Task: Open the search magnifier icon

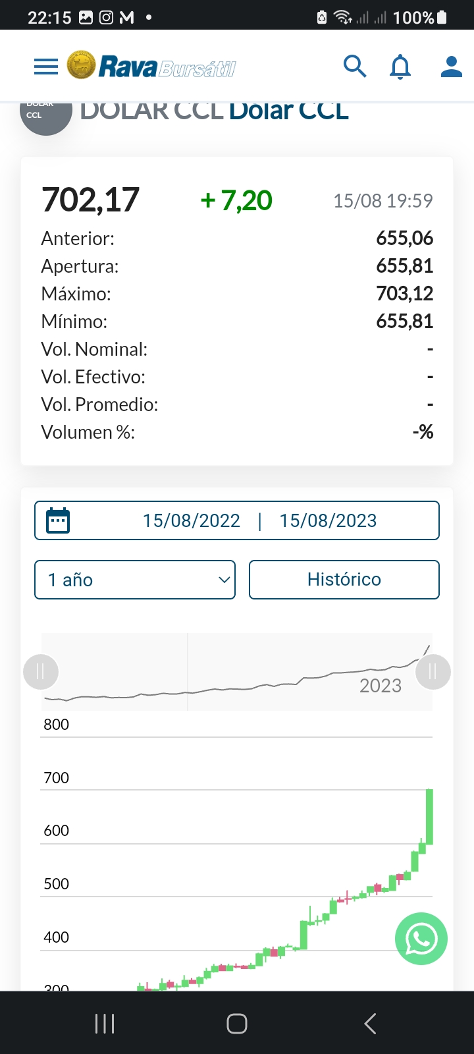Action: coord(355,67)
